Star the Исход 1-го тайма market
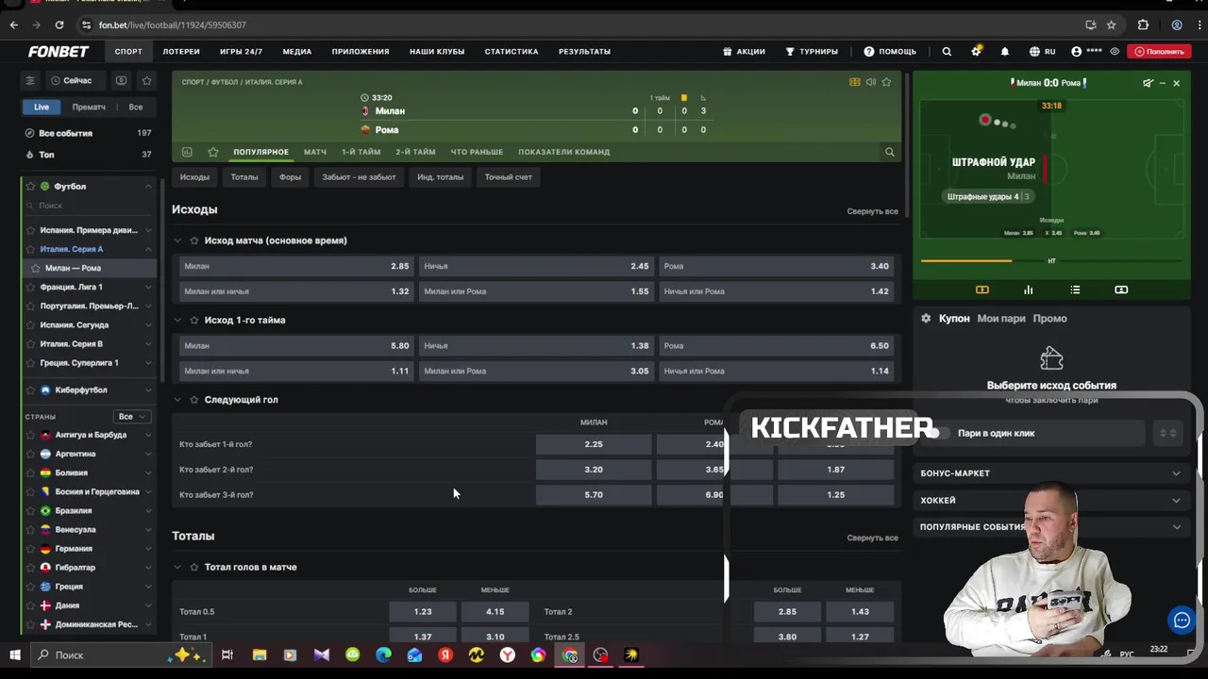1208x679 pixels. coord(194,320)
